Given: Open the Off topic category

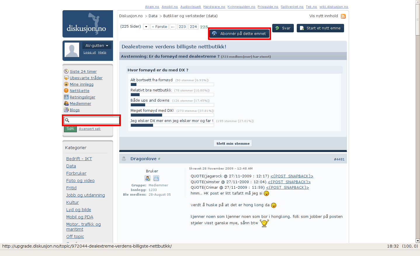Looking at the screenshot, I should (x=75, y=236).
